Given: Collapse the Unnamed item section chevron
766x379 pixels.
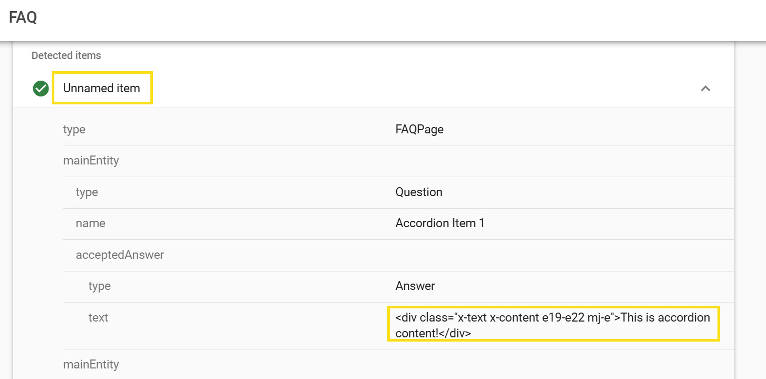Looking at the screenshot, I should pos(705,89).
